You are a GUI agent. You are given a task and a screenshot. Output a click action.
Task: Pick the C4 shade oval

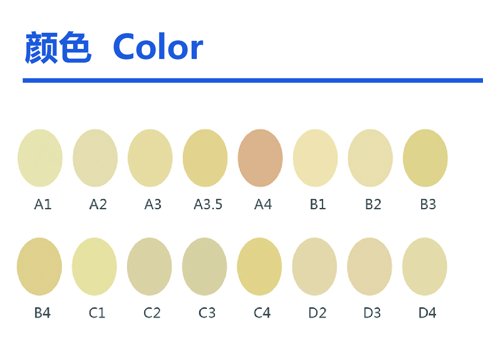tap(259, 266)
